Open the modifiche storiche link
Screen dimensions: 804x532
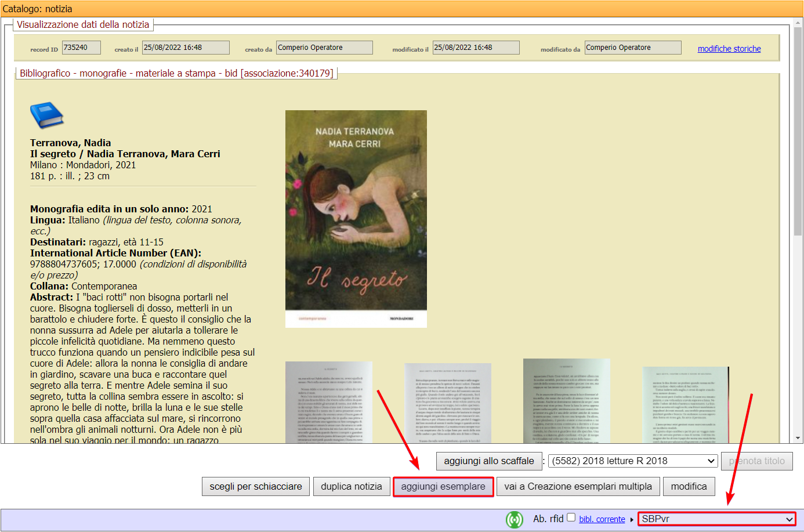729,49
